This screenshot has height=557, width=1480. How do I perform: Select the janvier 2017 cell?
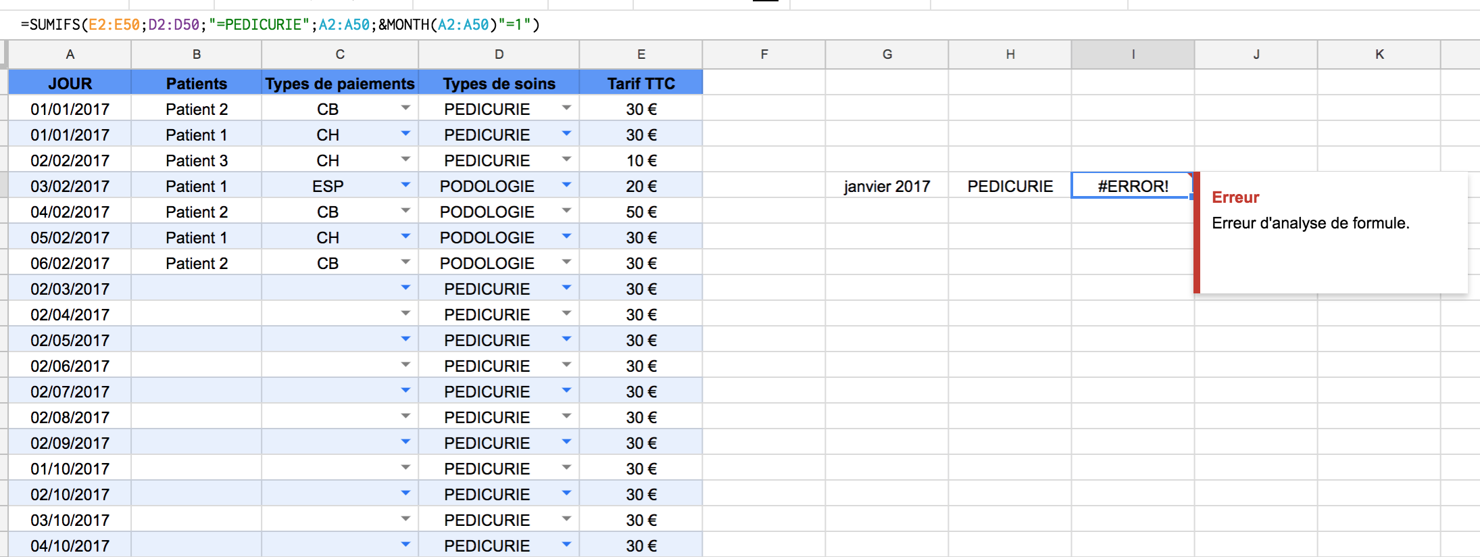[887, 185]
